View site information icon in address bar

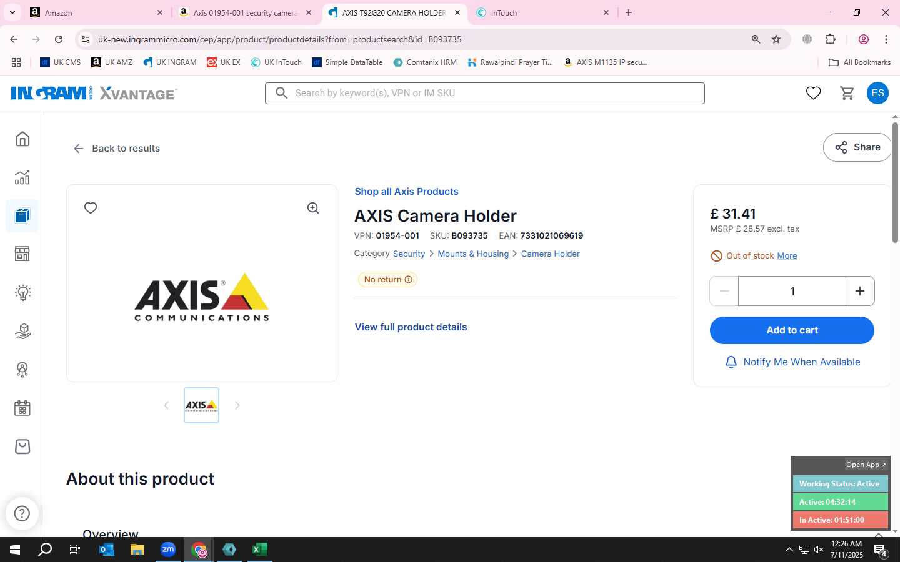pos(86,39)
